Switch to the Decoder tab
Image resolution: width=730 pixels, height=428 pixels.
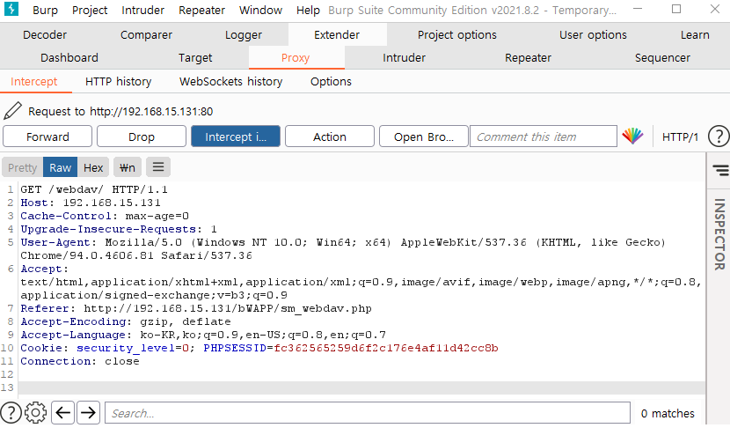pos(45,35)
